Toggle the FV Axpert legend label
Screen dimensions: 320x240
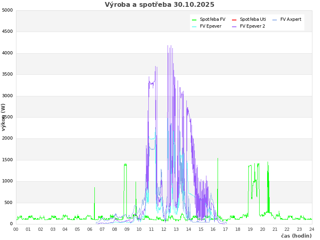(x=291, y=19)
